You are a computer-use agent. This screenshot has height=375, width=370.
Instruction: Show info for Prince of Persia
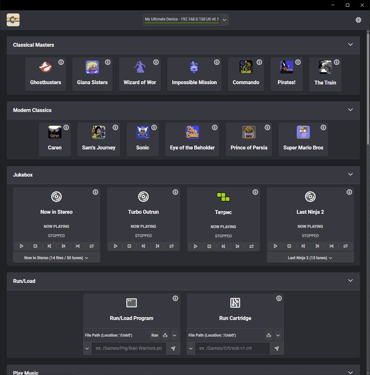pos(268,128)
